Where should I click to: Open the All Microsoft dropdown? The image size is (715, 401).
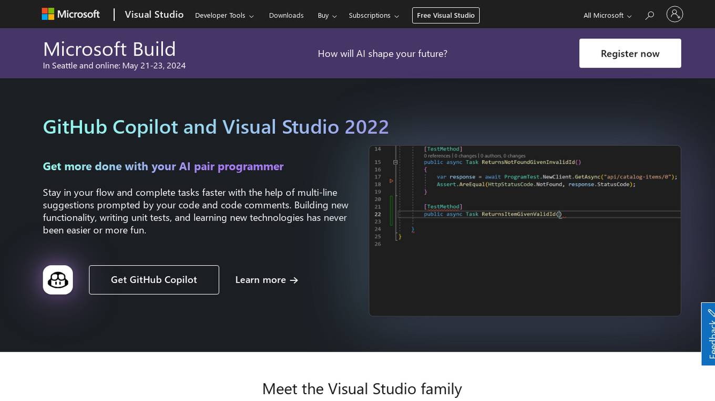point(607,16)
